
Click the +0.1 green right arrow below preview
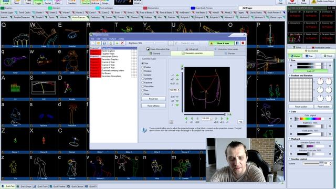[222, 119]
